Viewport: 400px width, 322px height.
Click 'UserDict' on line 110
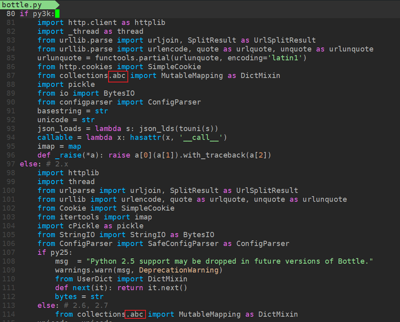[x=94, y=279]
